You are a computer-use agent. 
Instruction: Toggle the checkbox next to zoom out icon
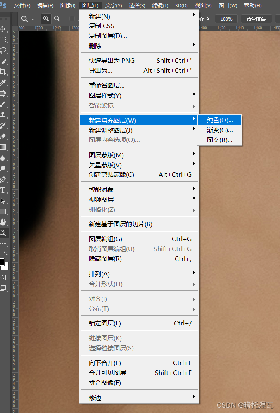coord(72,19)
